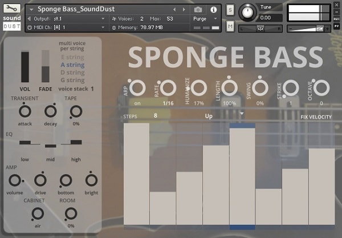Open the Purge dropdown menu
This screenshot has width=342, height=238.
[205, 19]
